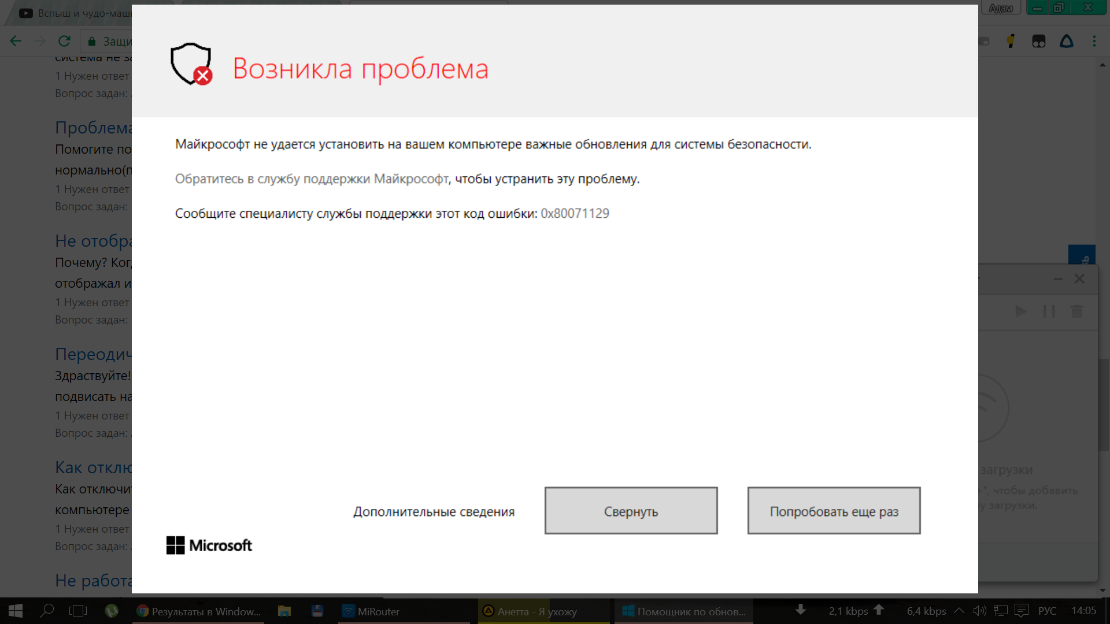Screen dimensions: 1110x624
Task: Open the Не отобра... forum thread link
Action: pyautogui.click(x=93, y=241)
